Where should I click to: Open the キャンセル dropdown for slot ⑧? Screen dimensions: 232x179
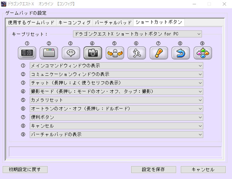pyautogui.click(x=117, y=126)
